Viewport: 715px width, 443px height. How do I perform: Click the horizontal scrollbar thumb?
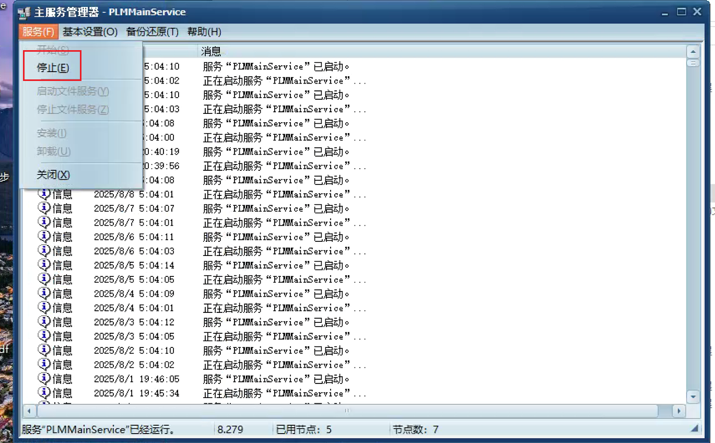(348, 411)
